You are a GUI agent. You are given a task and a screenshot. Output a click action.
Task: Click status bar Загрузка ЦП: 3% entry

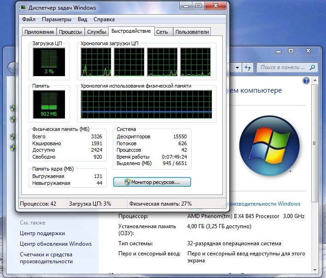coord(90,204)
